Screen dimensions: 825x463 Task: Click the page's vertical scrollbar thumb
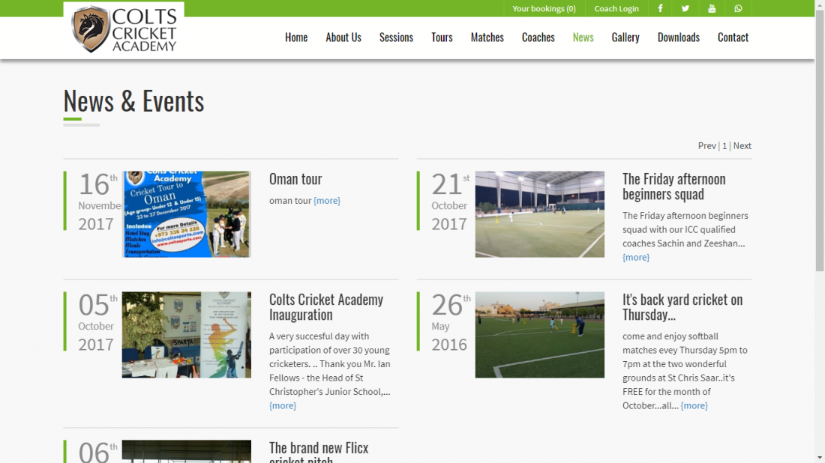(820, 142)
